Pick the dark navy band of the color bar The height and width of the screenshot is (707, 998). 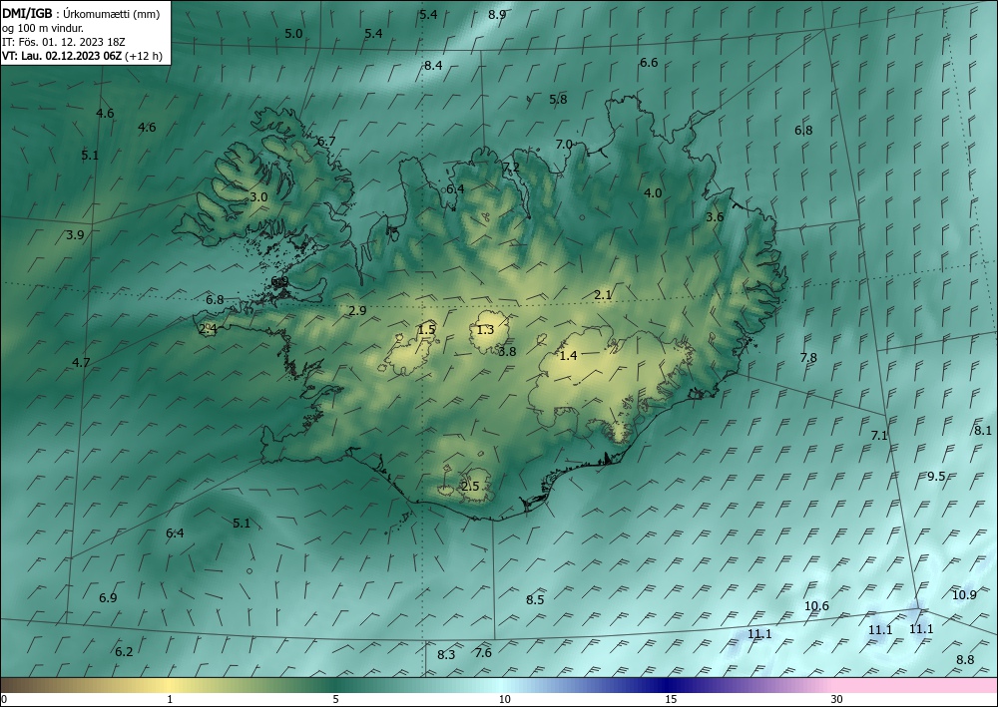pos(669,685)
